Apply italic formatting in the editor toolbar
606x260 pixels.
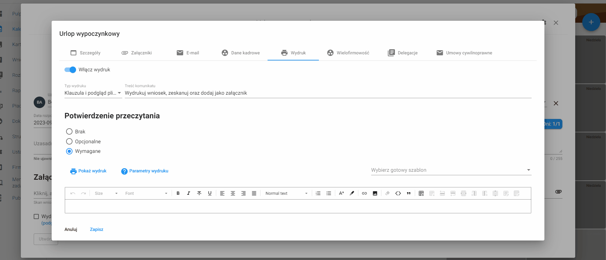pos(189,193)
